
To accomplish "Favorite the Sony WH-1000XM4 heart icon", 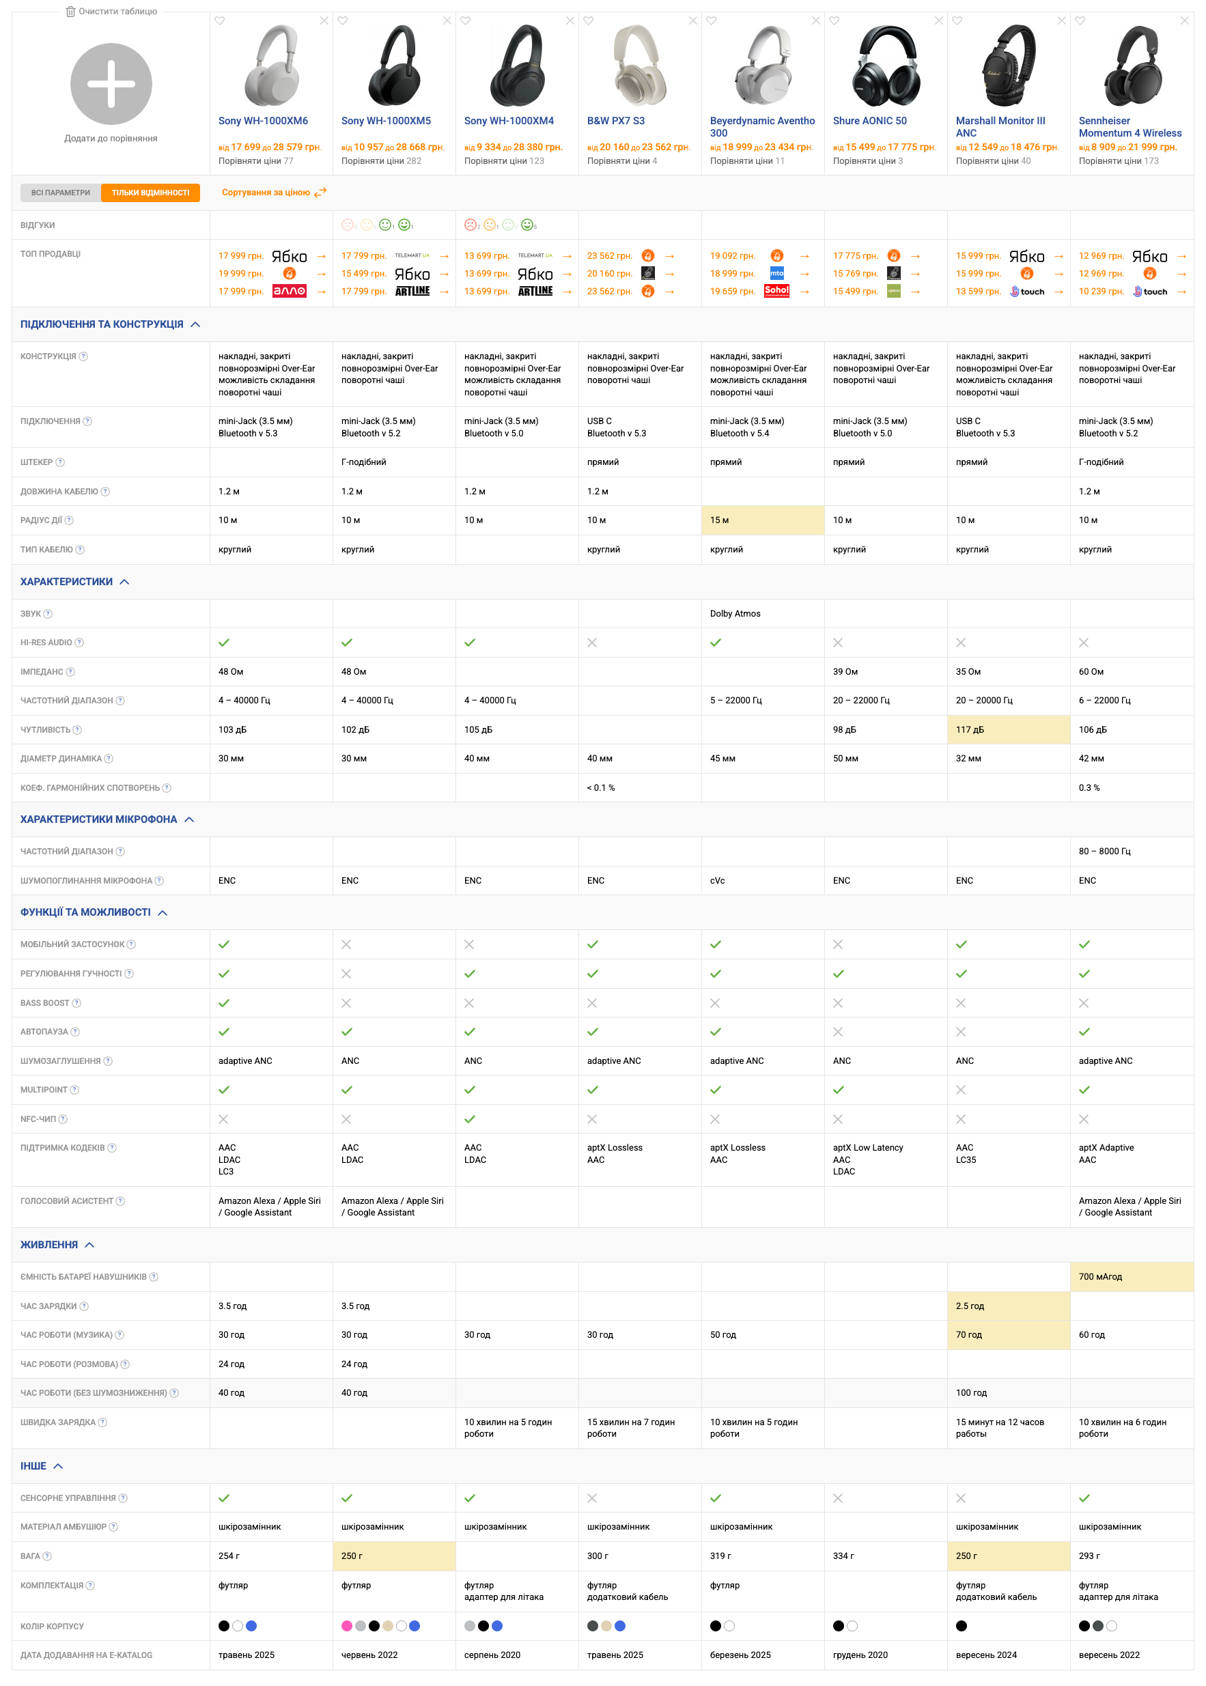I will coord(466,20).
